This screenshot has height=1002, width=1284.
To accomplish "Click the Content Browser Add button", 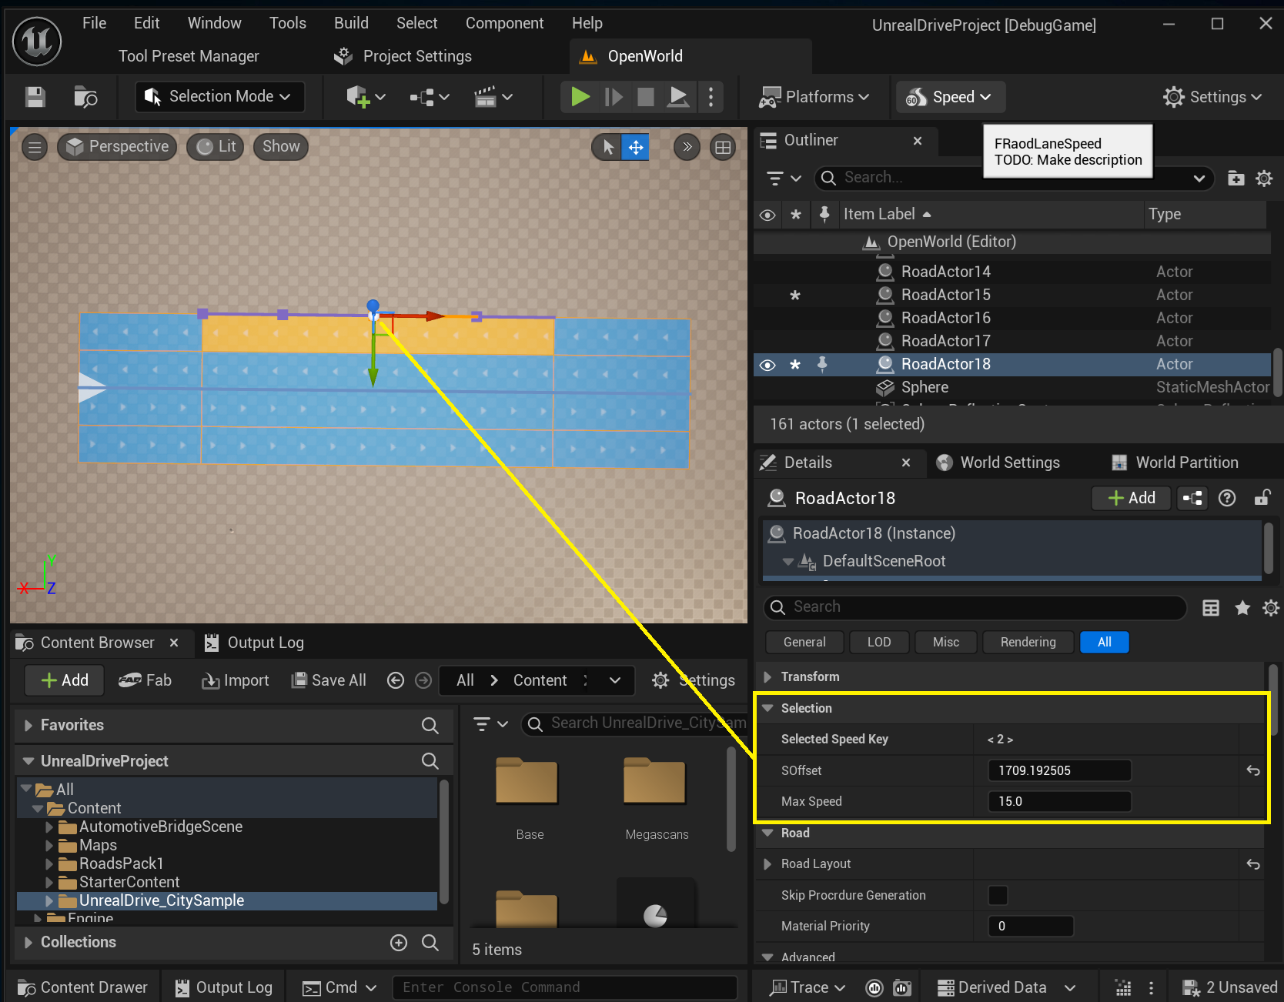I will tap(64, 680).
